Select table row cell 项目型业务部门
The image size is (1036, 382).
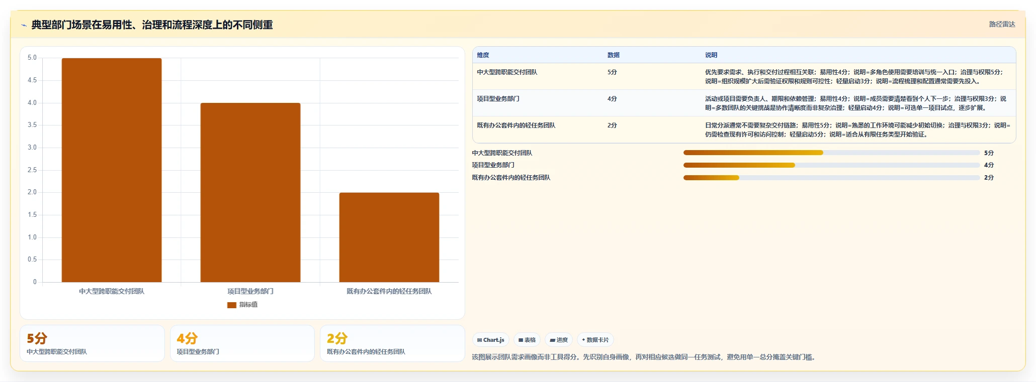click(498, 99)
